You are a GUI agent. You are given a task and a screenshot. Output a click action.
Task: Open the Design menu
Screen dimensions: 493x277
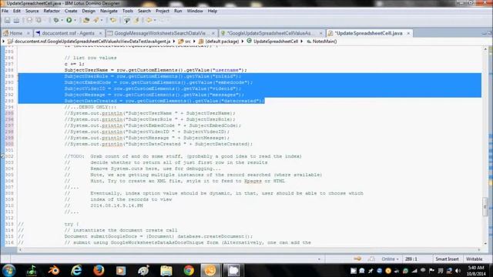click(x=89, y=11)
